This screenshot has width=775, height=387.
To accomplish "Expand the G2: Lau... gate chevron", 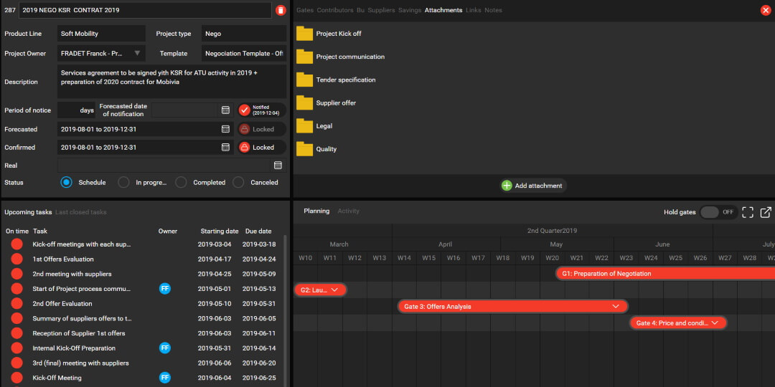I will pos(334,290).
